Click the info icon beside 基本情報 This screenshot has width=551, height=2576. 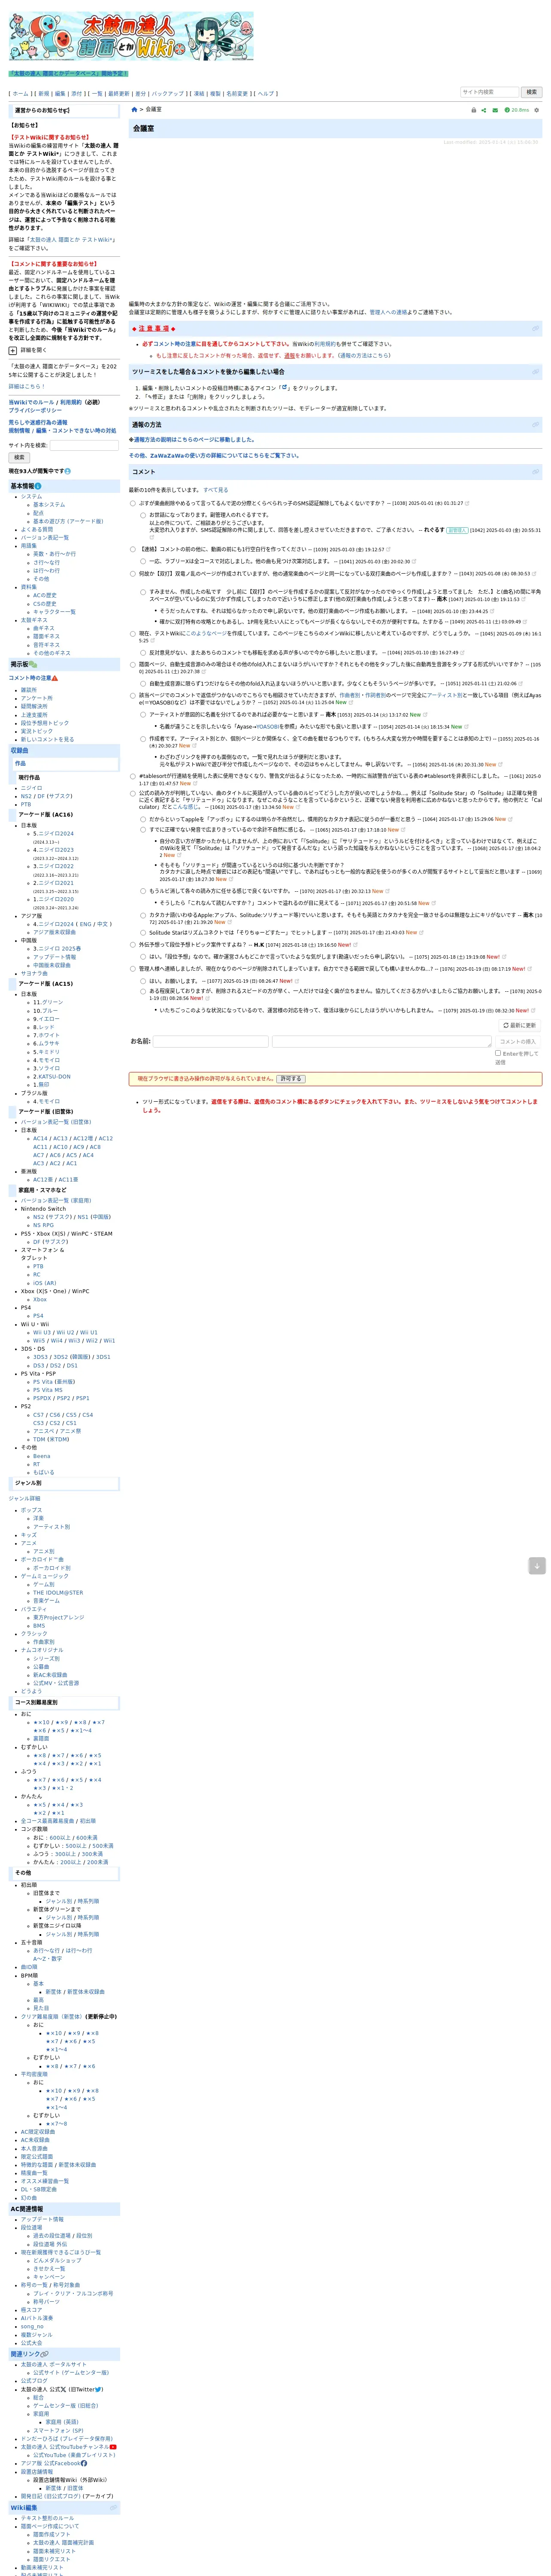[38, 486]
